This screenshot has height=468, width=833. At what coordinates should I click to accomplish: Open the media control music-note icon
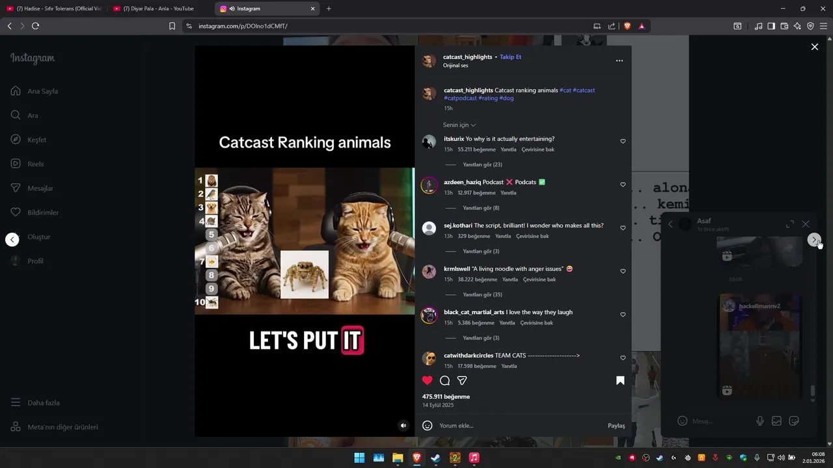758,26
